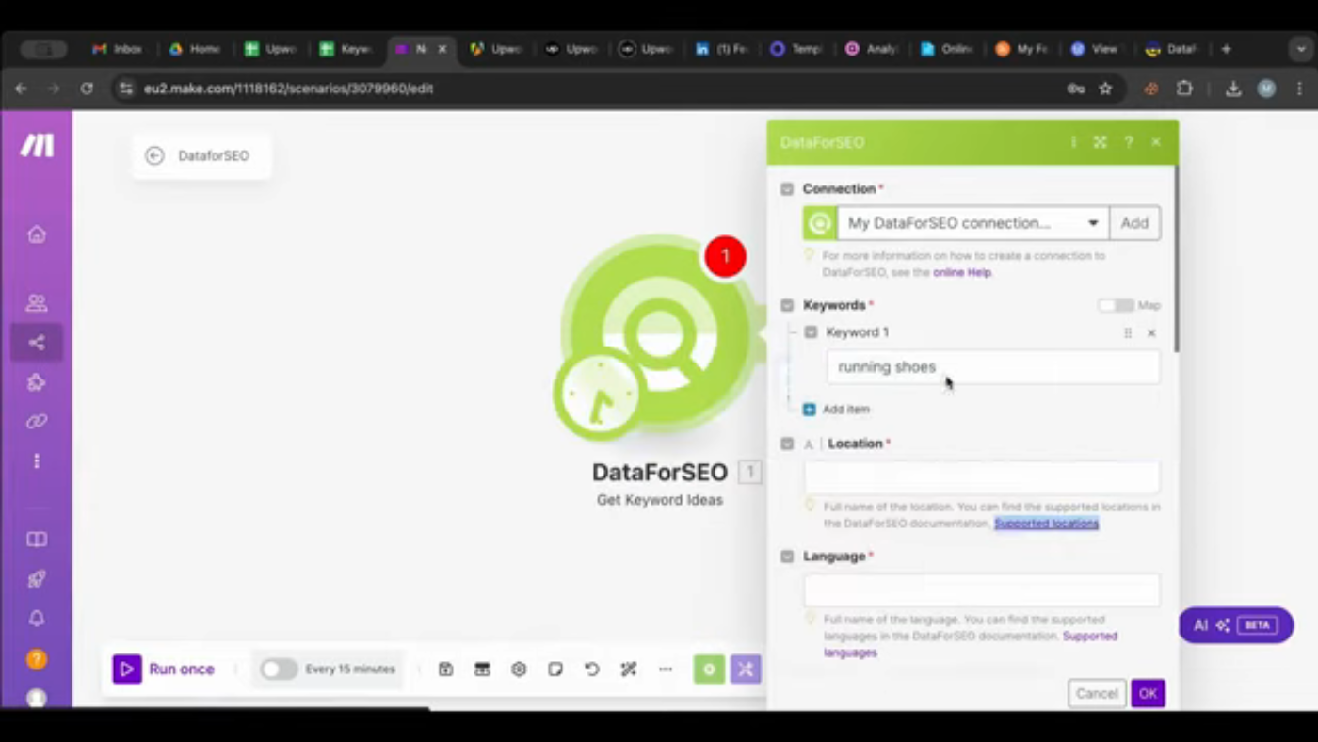Open the user profile avatar in sidebar
This screenshot has width=1318, height=742.
37,698
